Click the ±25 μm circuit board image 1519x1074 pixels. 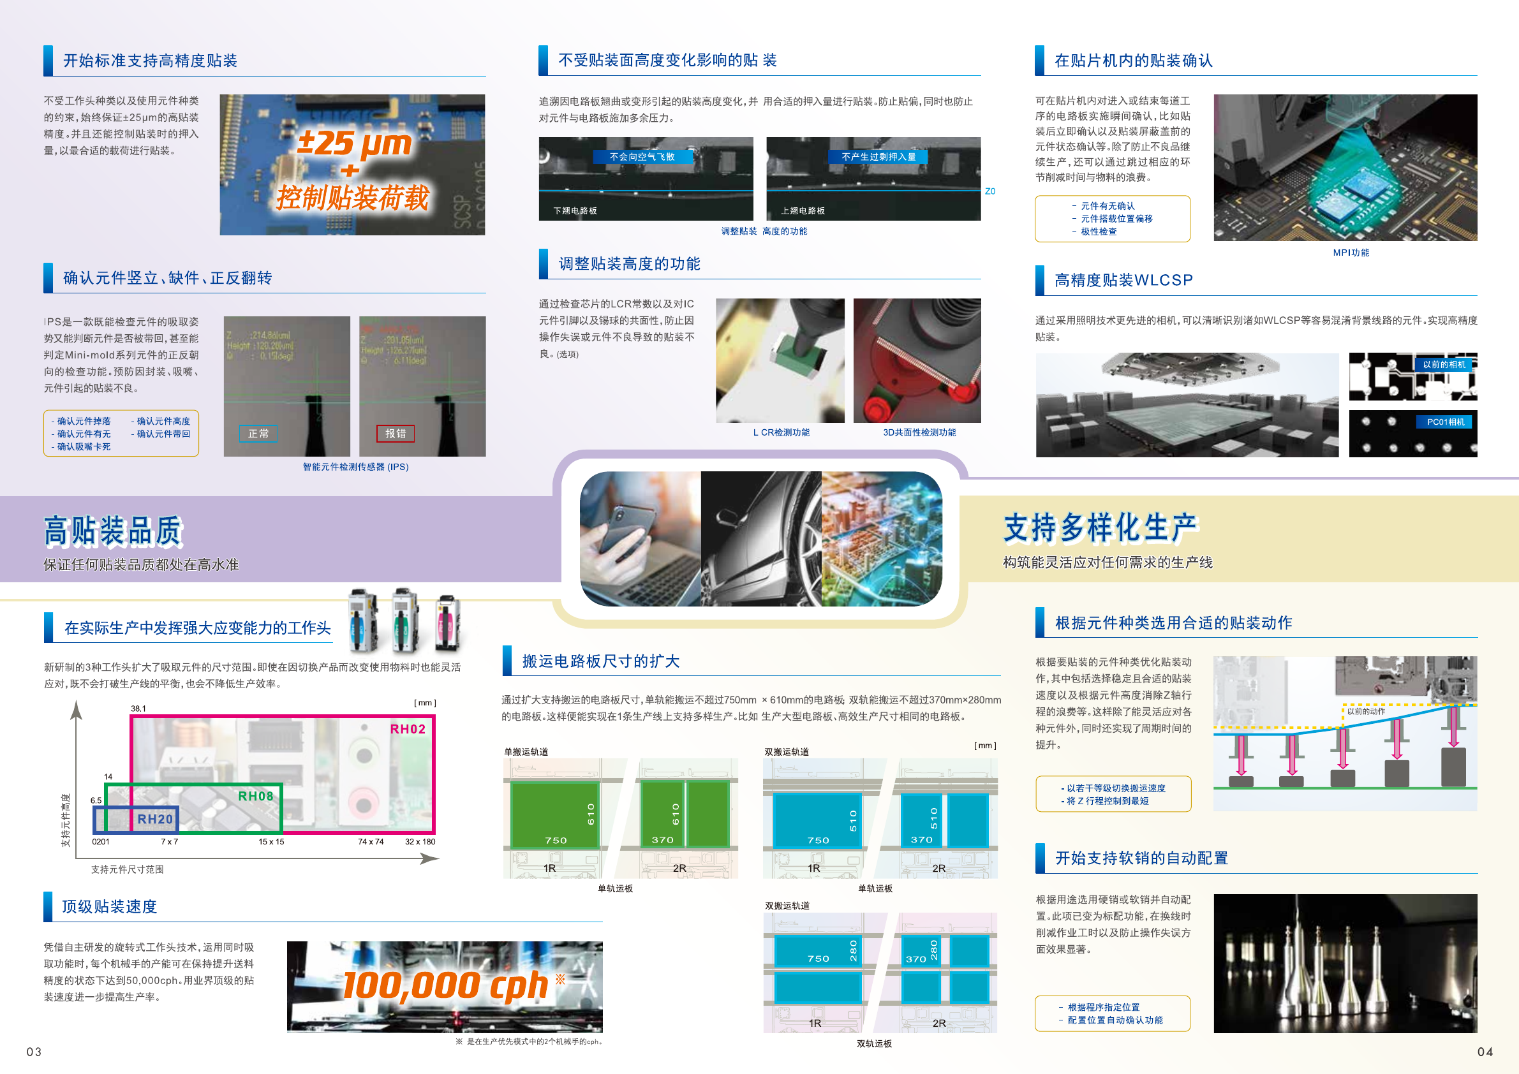tap(352, 165)
